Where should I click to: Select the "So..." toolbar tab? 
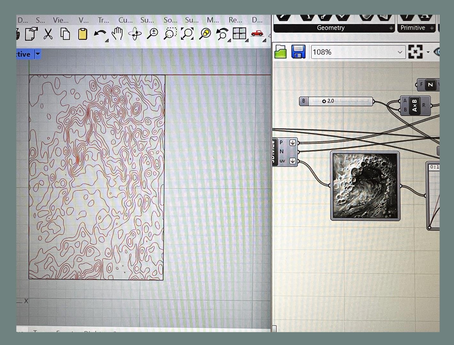(170, 20)
